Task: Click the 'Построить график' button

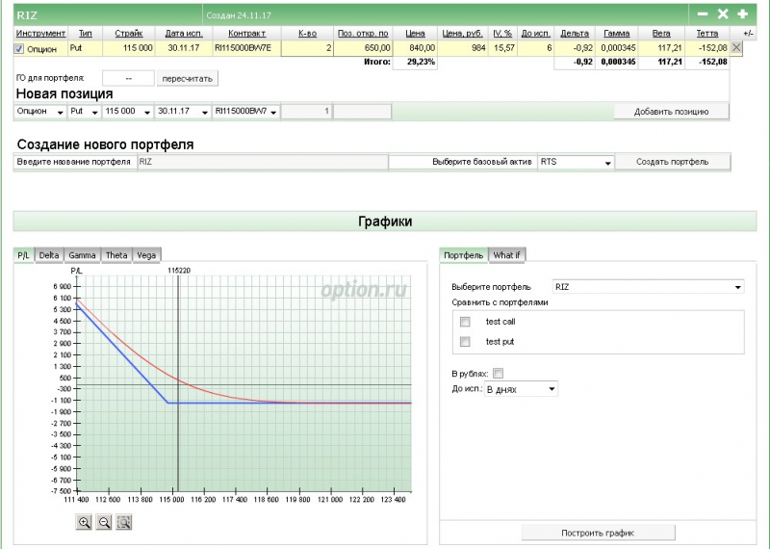Action: [x=598, y=533]
